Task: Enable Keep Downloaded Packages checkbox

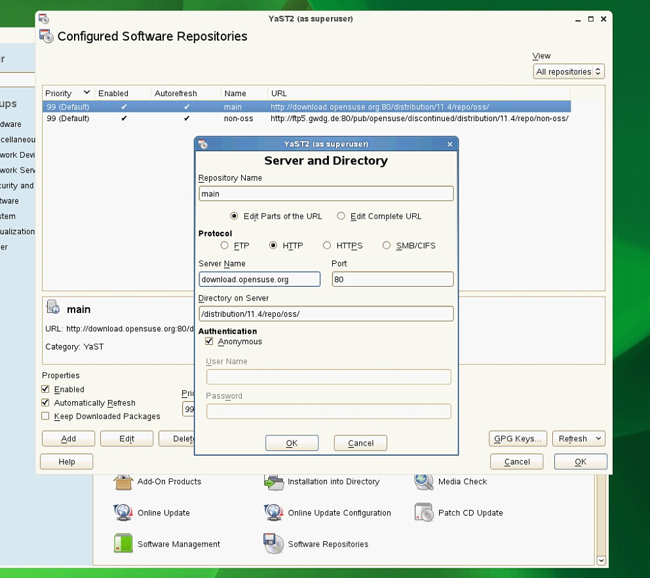Action: pos(46,416)
